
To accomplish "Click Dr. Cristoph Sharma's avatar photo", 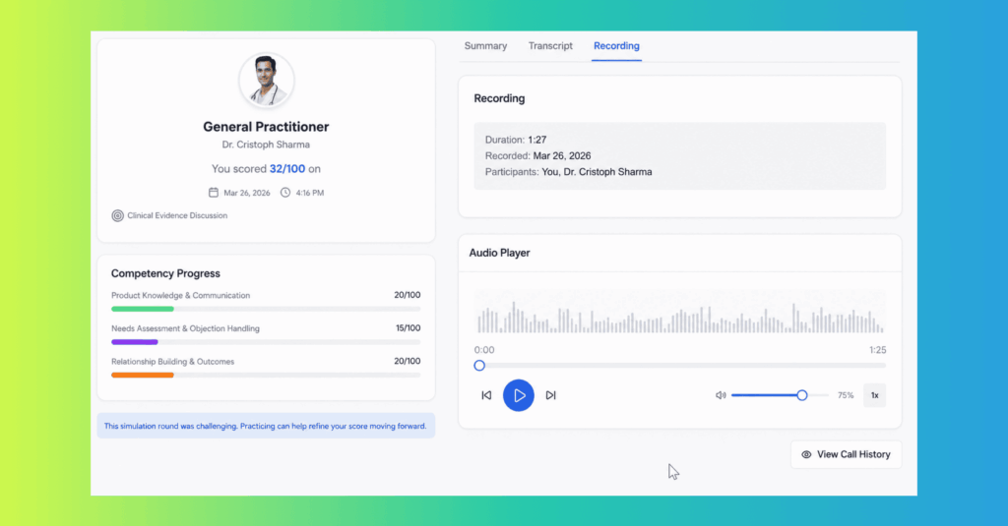I will click(266, 81).
